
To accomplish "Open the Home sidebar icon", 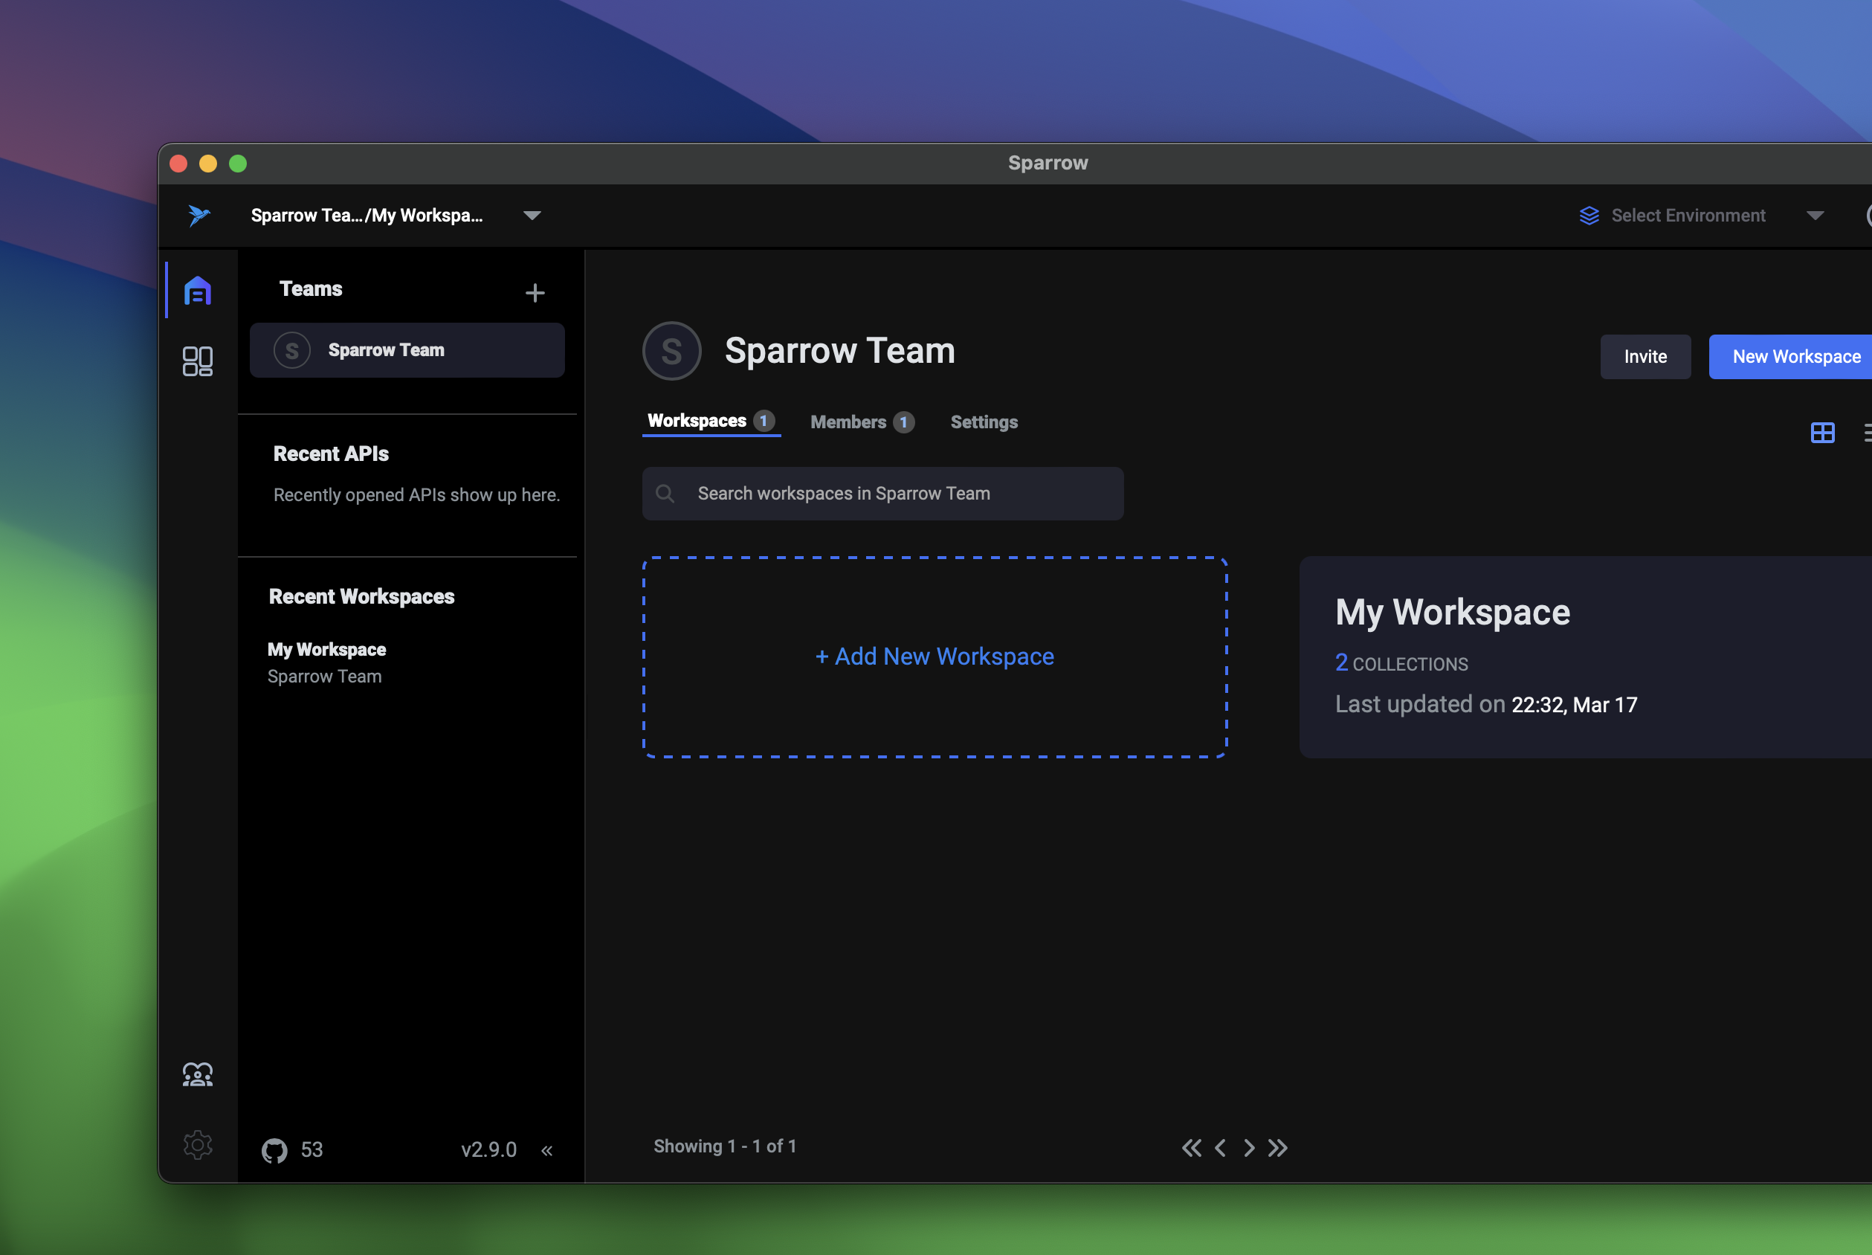I will 198,290.
